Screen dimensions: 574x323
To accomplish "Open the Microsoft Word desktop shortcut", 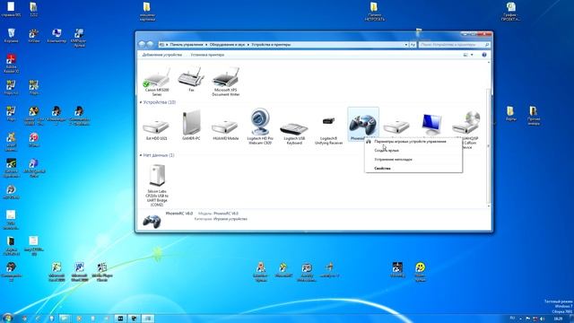I will click(x=79, y=272).
